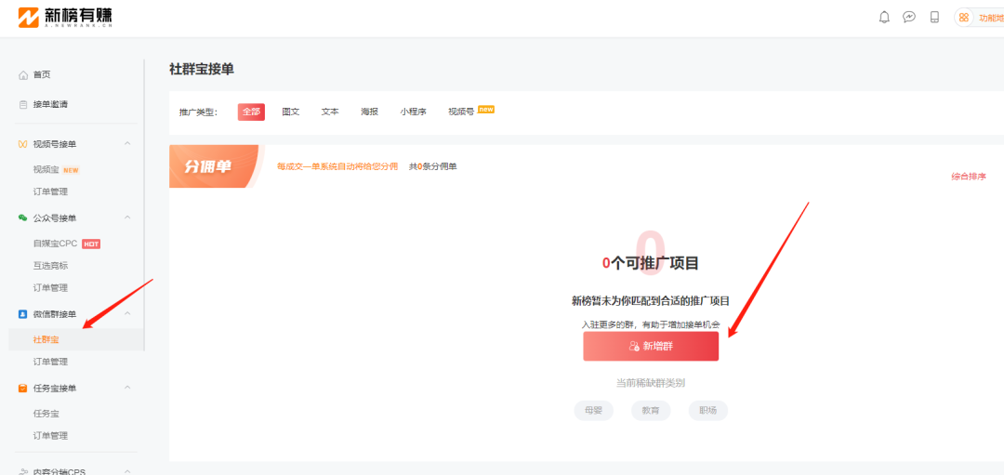Click the WeChat icon beside 公众号接单
The width and height of the screenshot is (1004, 475).
click(23, 218)
